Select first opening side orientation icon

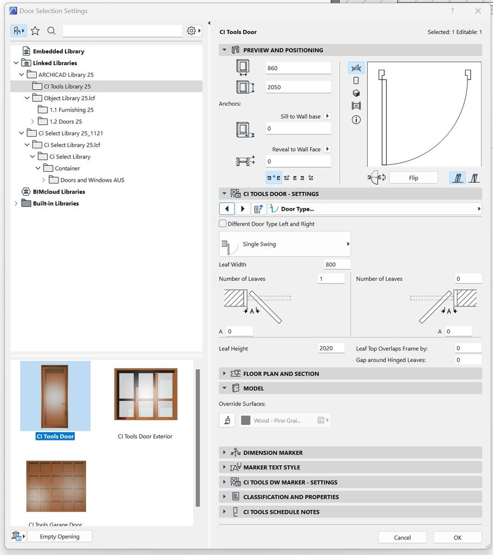[x=457, y=177]
